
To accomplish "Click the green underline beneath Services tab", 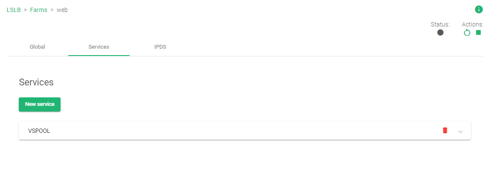I will point(99,56).
